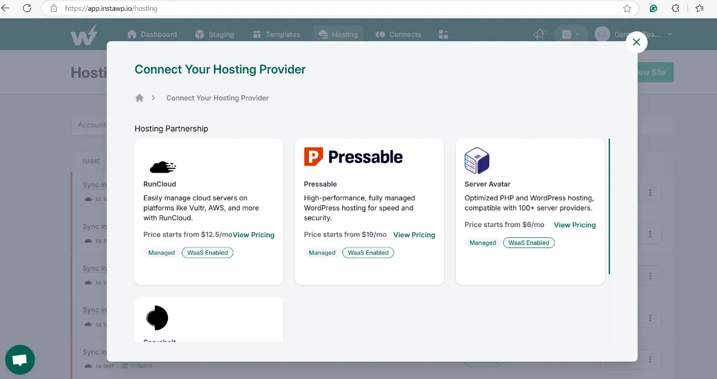
Task: Bookmark this page with the star icon
Action: click(x=627, y=9)
